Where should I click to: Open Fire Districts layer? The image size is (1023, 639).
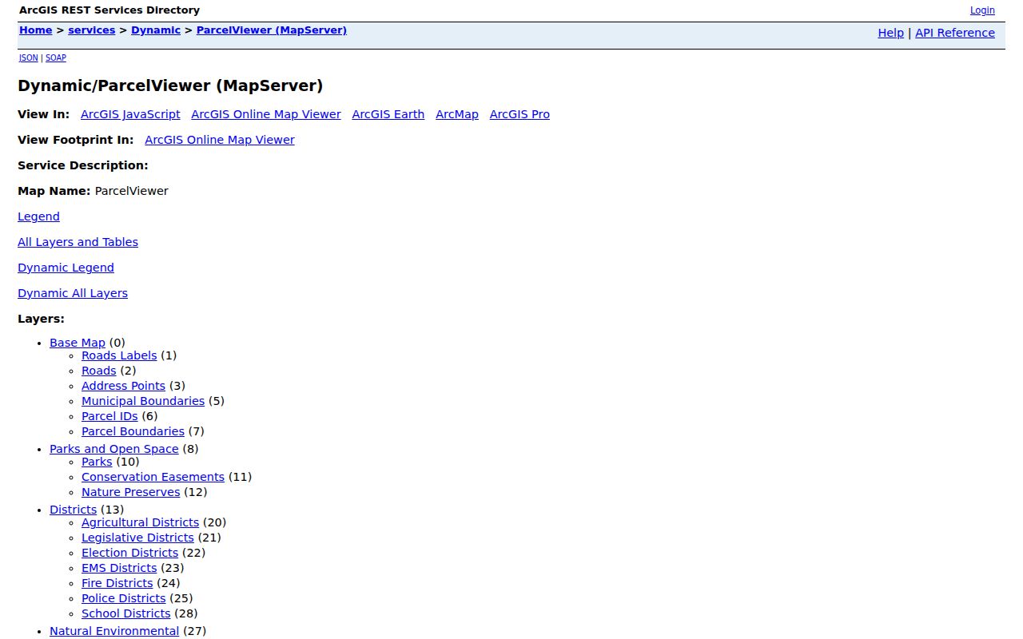[x=117, y=583]
